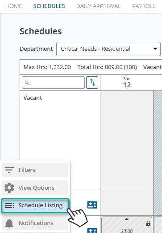Click the employee search field
This screenshot has height=233, width=162.
coord(53,82)
